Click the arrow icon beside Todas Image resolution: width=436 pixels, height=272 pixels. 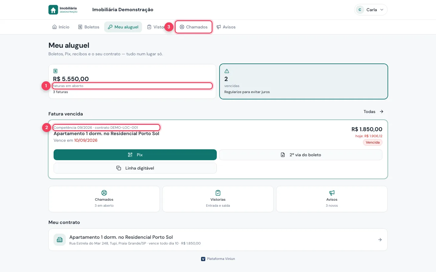tap(381, 112)
